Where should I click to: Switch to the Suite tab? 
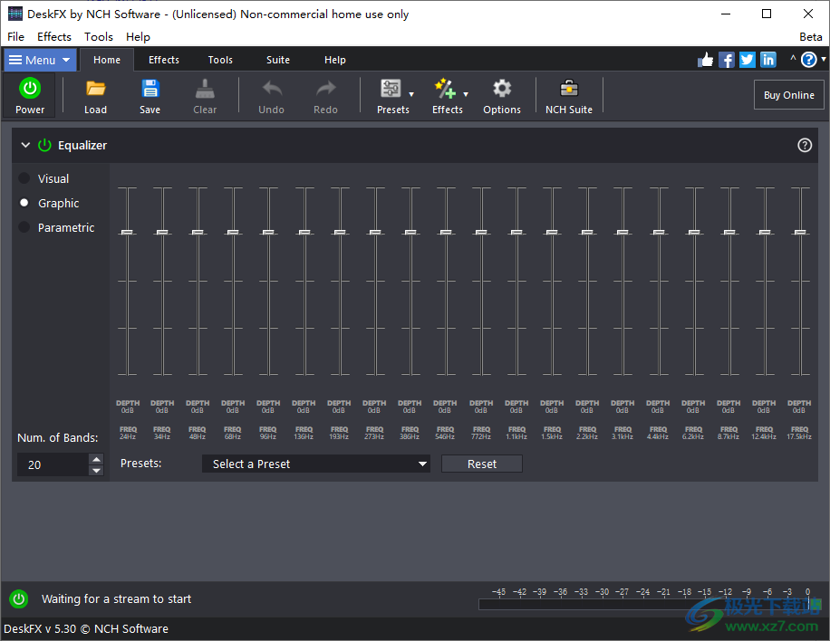click(277, 60)
